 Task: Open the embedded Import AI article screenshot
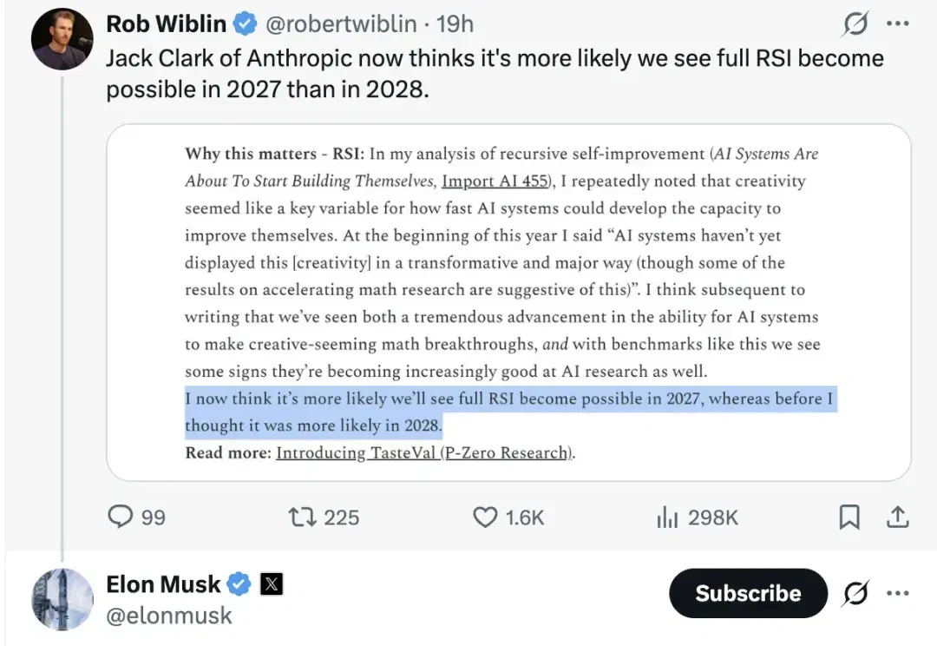tap(508, 302)
